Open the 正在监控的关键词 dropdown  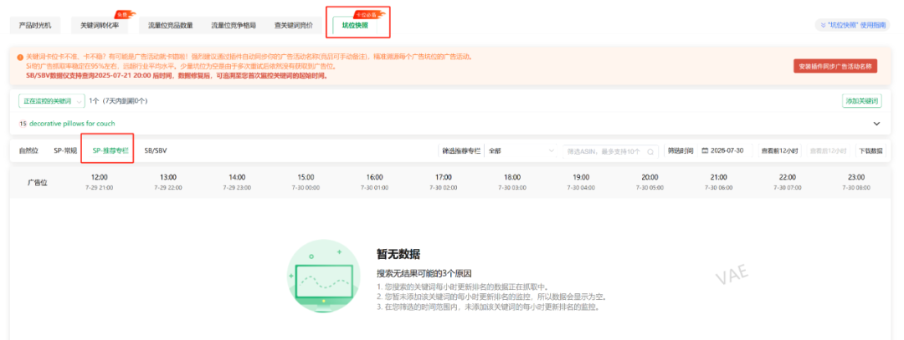(x=51, y=101)
